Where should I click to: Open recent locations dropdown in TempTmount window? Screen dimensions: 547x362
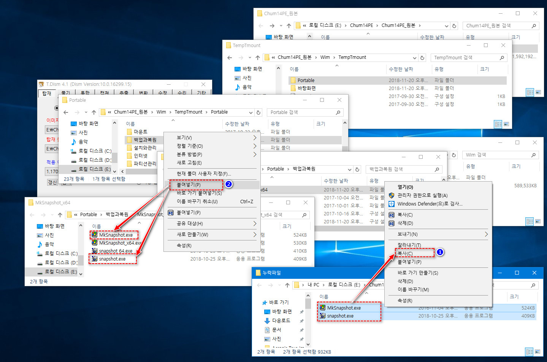pos(250,58)
